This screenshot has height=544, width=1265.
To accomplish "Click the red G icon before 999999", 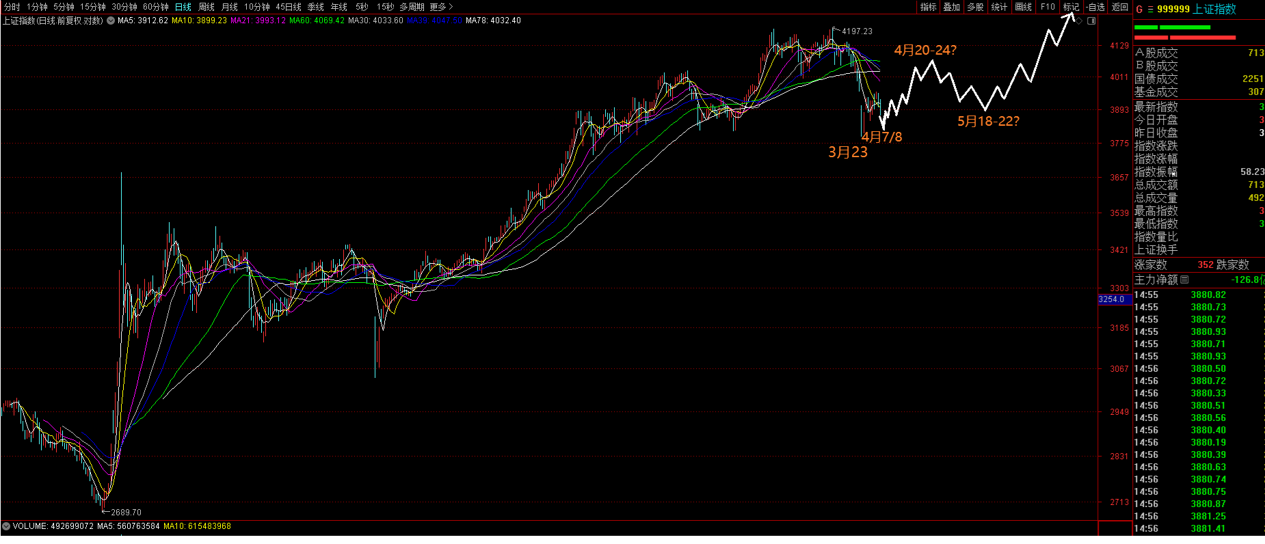I will pyautogui.click(x=1139, y=9).
